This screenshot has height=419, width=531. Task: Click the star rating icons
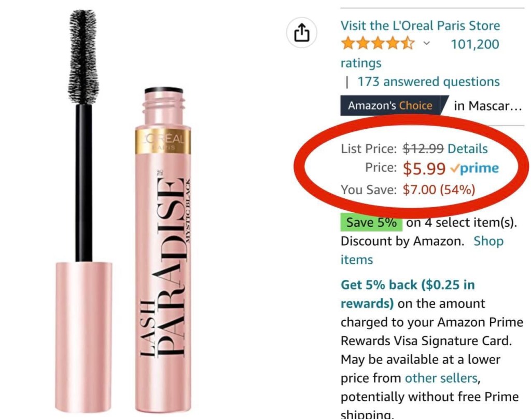pos(378,44)
